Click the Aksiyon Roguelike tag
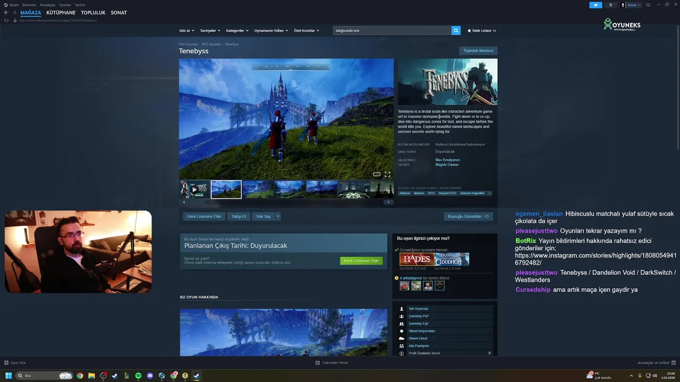The image size is (680, 382). coord(472,193)
